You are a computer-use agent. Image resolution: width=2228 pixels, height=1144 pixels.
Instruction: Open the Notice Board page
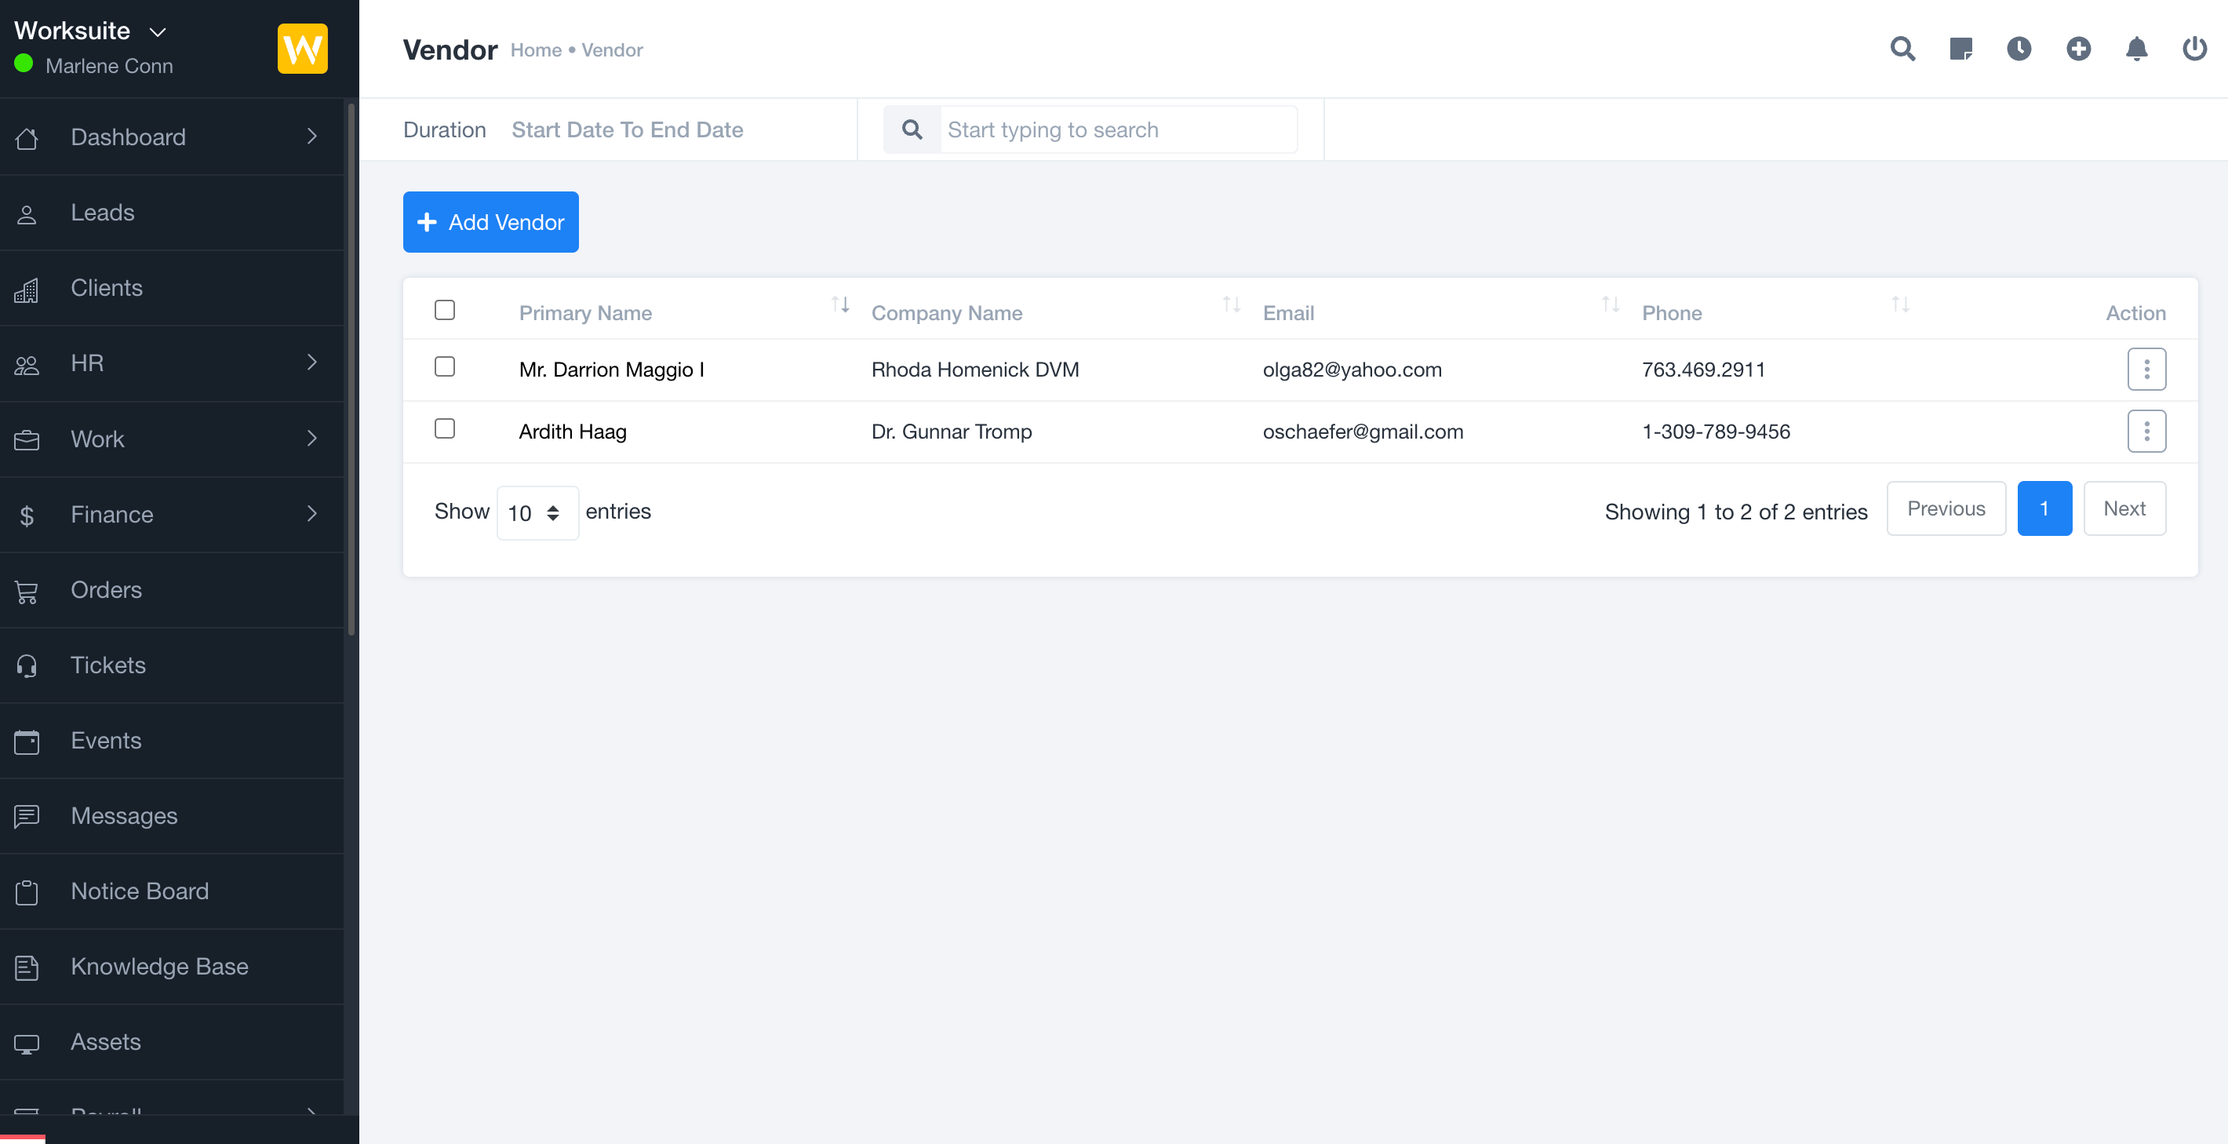pos(140,891)
